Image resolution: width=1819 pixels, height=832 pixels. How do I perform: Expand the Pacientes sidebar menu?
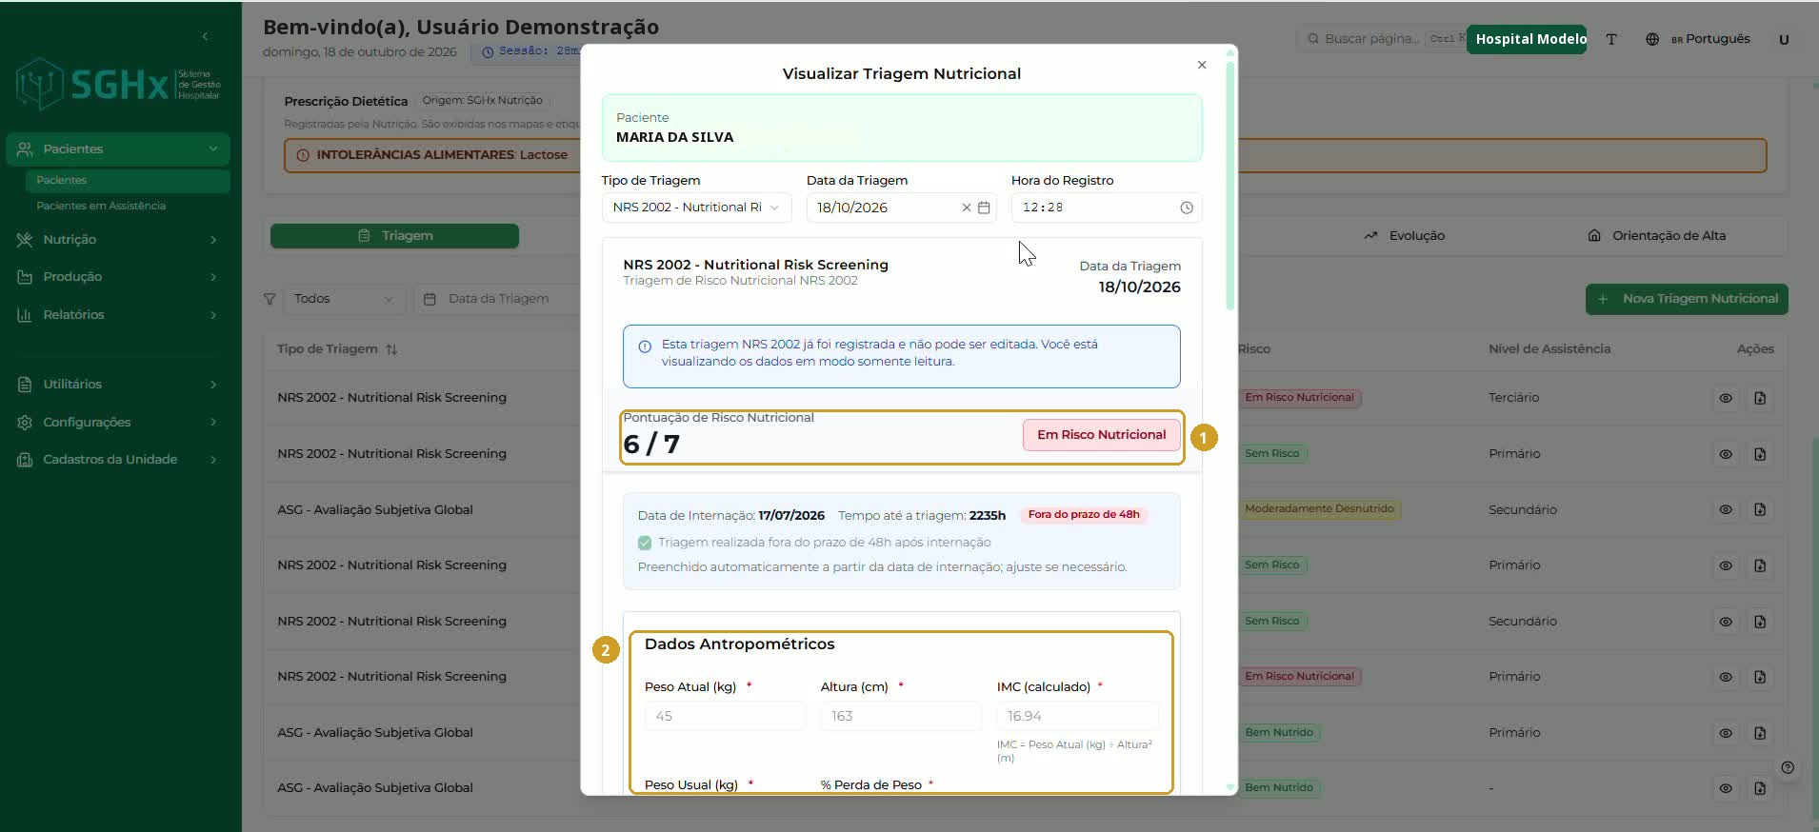click(118, 149)
